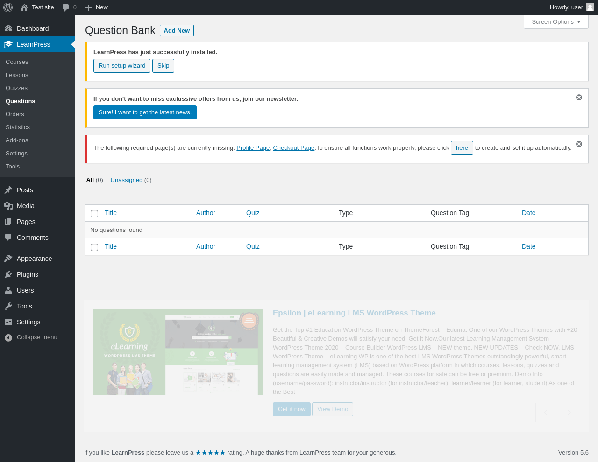The height and width of the screenshot is (462, 598).
Task: Open the comments bubble icon in admin bar
Action: (x=66, y=7)
